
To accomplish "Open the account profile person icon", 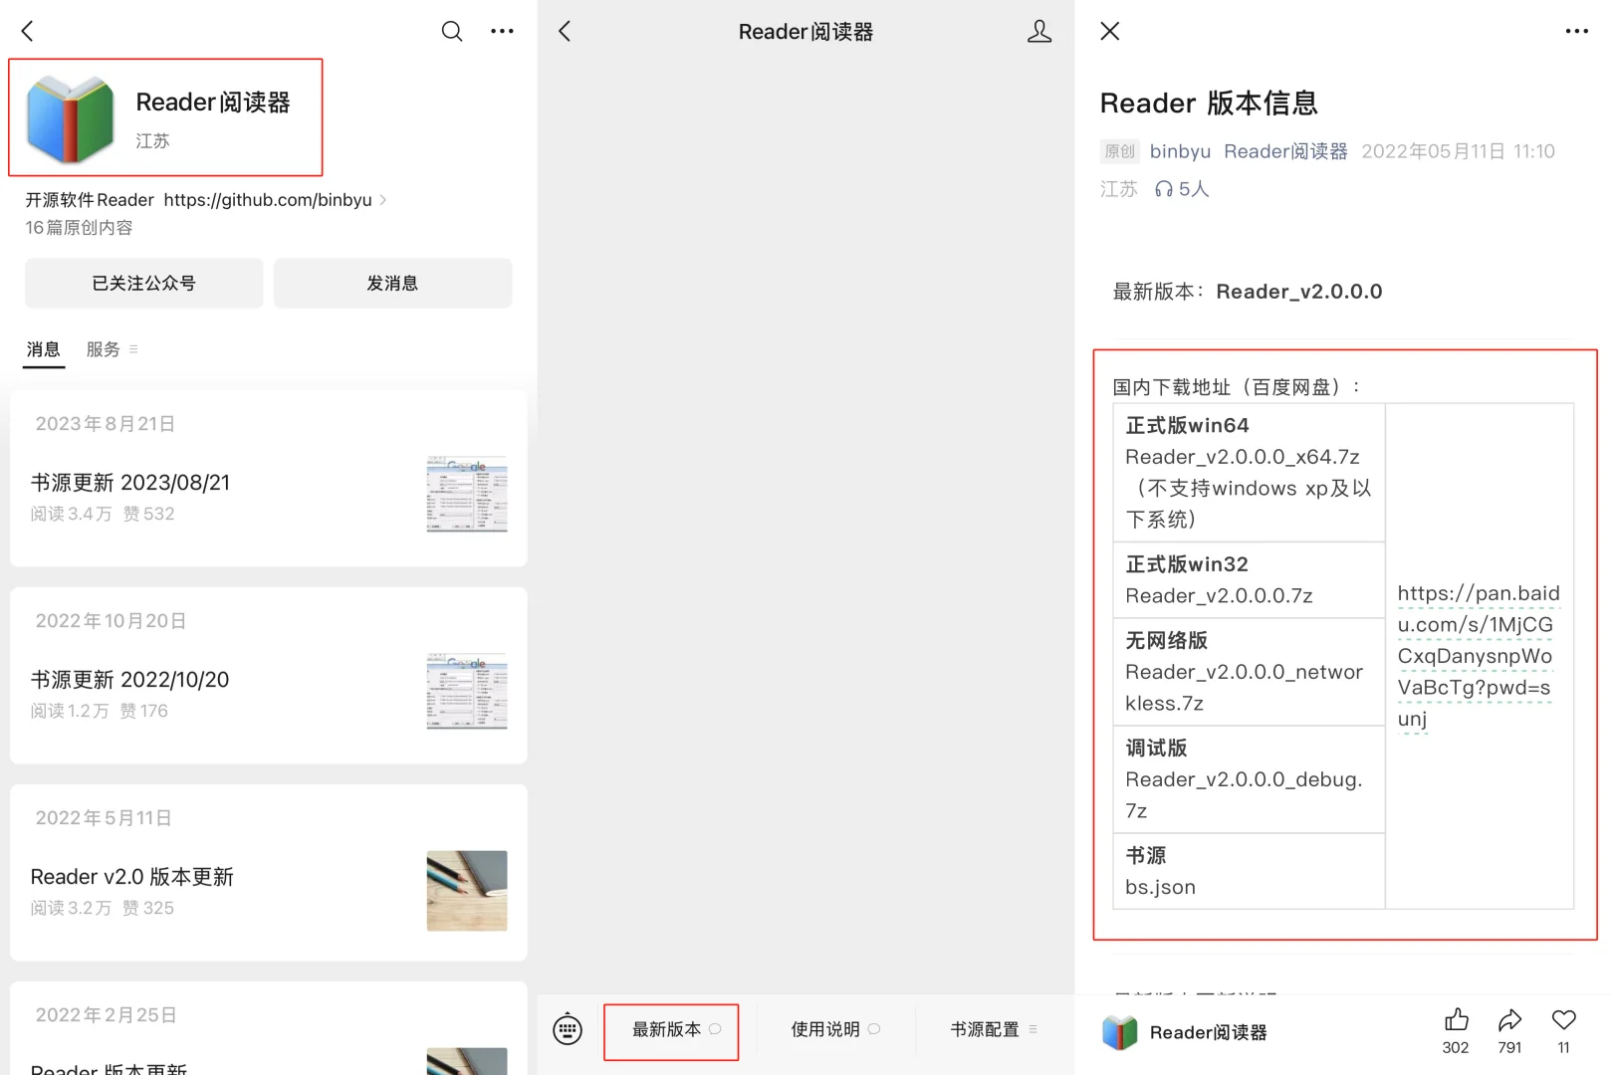I will tap(1039, 31).
